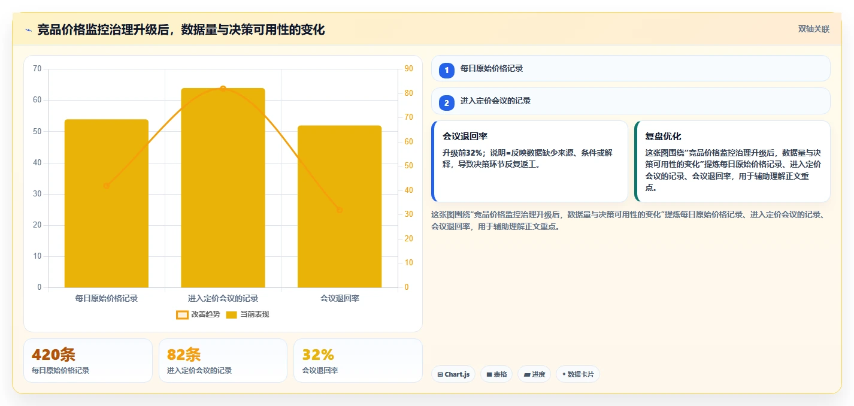Click the Chart.js tag
The width and height of the screenshot is (854, 406).
pyautogui.click(x=454, y=374)
